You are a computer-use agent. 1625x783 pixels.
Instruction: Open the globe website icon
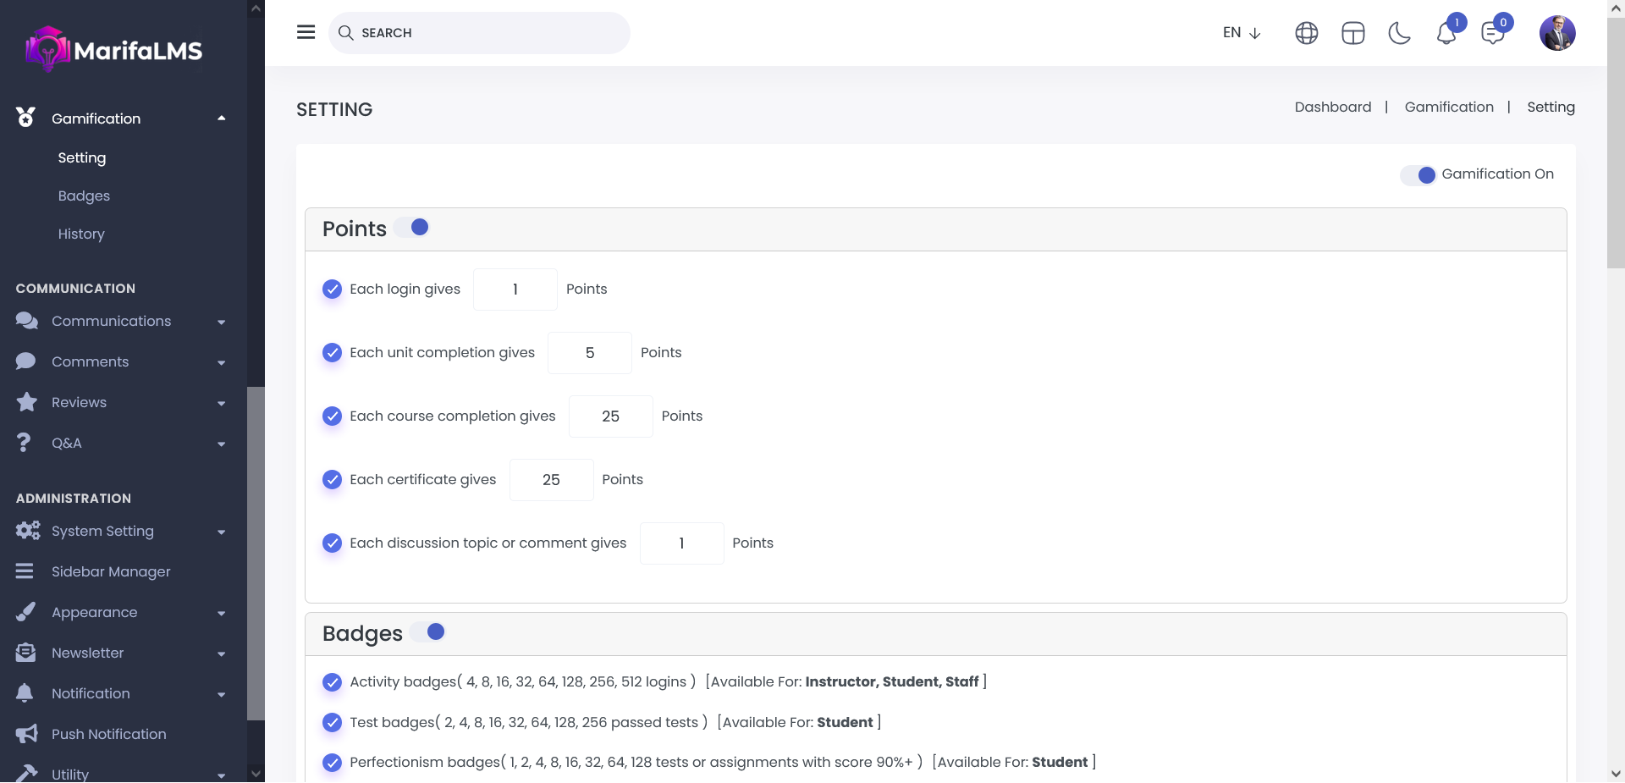click(1306, 33)
